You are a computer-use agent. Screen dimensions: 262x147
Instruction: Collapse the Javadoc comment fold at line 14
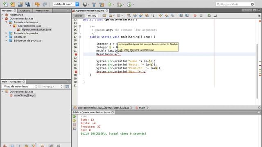pos(80,27)
